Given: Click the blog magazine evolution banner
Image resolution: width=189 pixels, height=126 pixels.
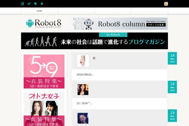Looking at the screenshot, I should pyautogui.click(x=94, y=41).
